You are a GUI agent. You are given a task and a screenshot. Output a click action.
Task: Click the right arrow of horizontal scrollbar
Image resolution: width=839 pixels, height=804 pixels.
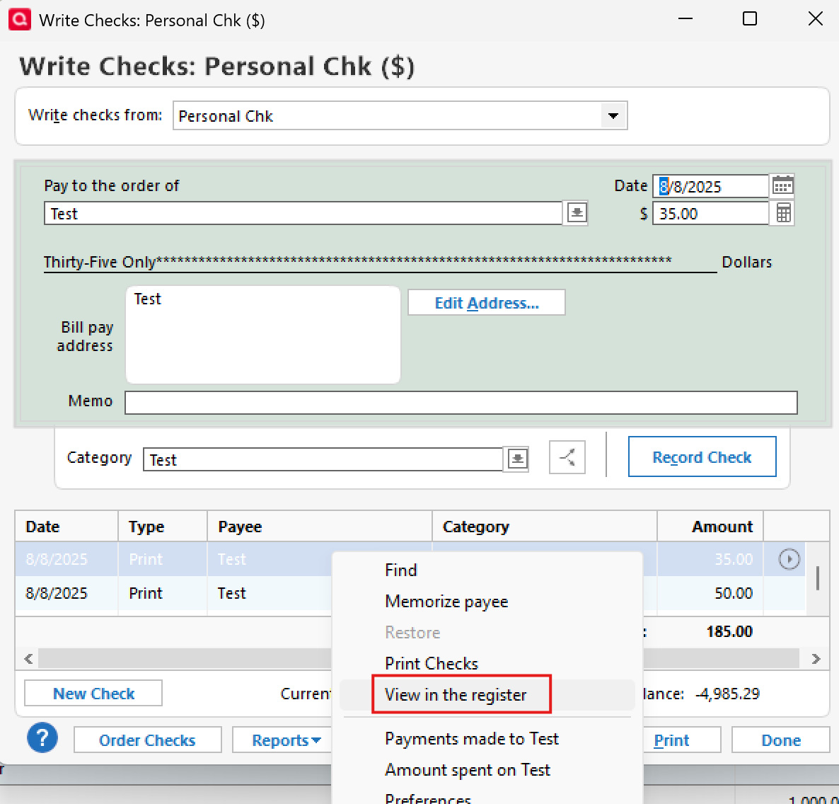click(x=816, y=658)
